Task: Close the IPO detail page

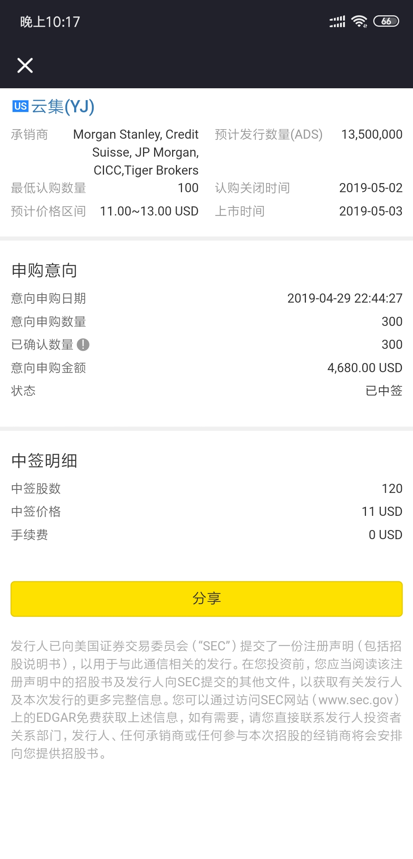Action: coord(25,65)
